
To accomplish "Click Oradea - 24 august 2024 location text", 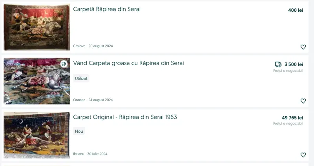I will point(93,100).
